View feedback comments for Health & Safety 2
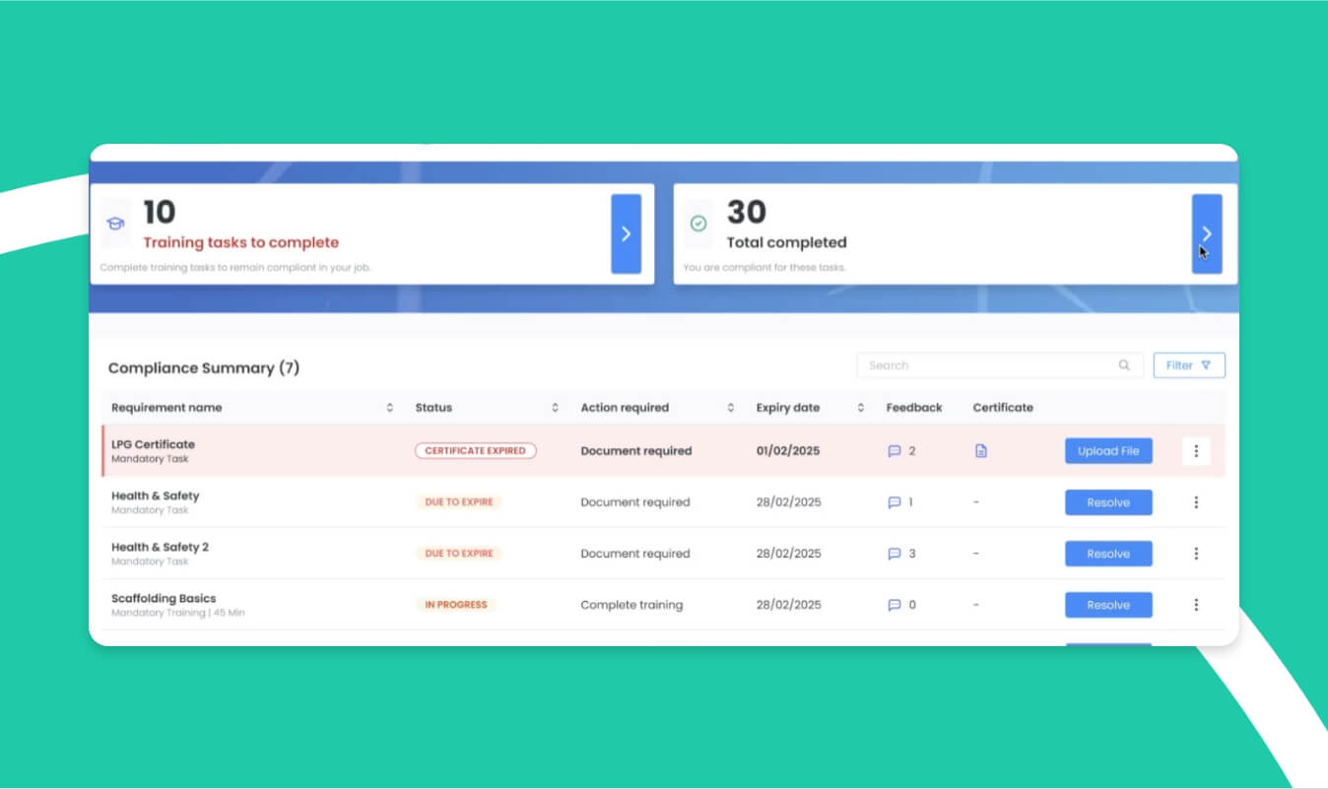The height and width of the screenshot is (789, 1328). pos(895,554)
